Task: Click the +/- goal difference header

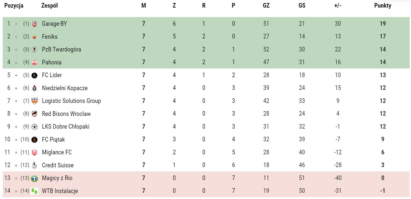Action: pos(338,6)
